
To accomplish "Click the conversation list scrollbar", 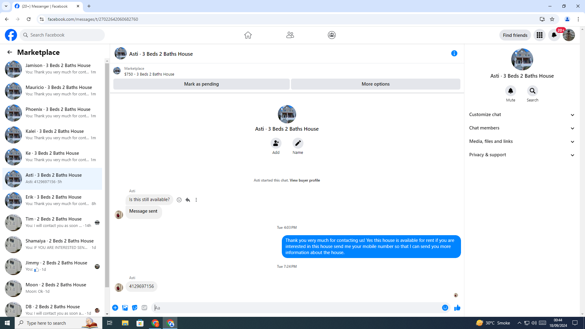I will click(107, 174).
